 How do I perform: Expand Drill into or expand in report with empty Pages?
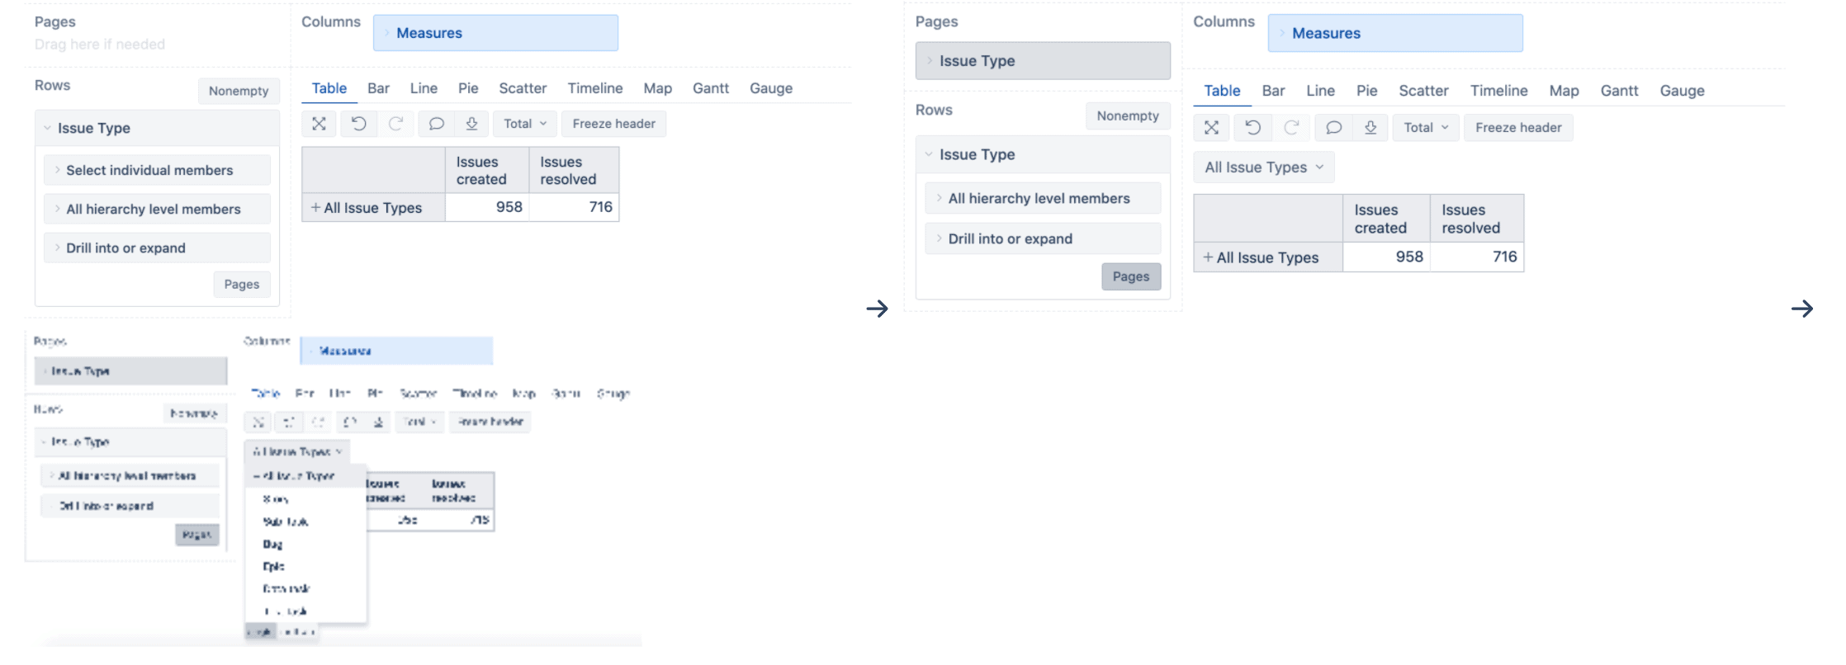tap(157, 248)
